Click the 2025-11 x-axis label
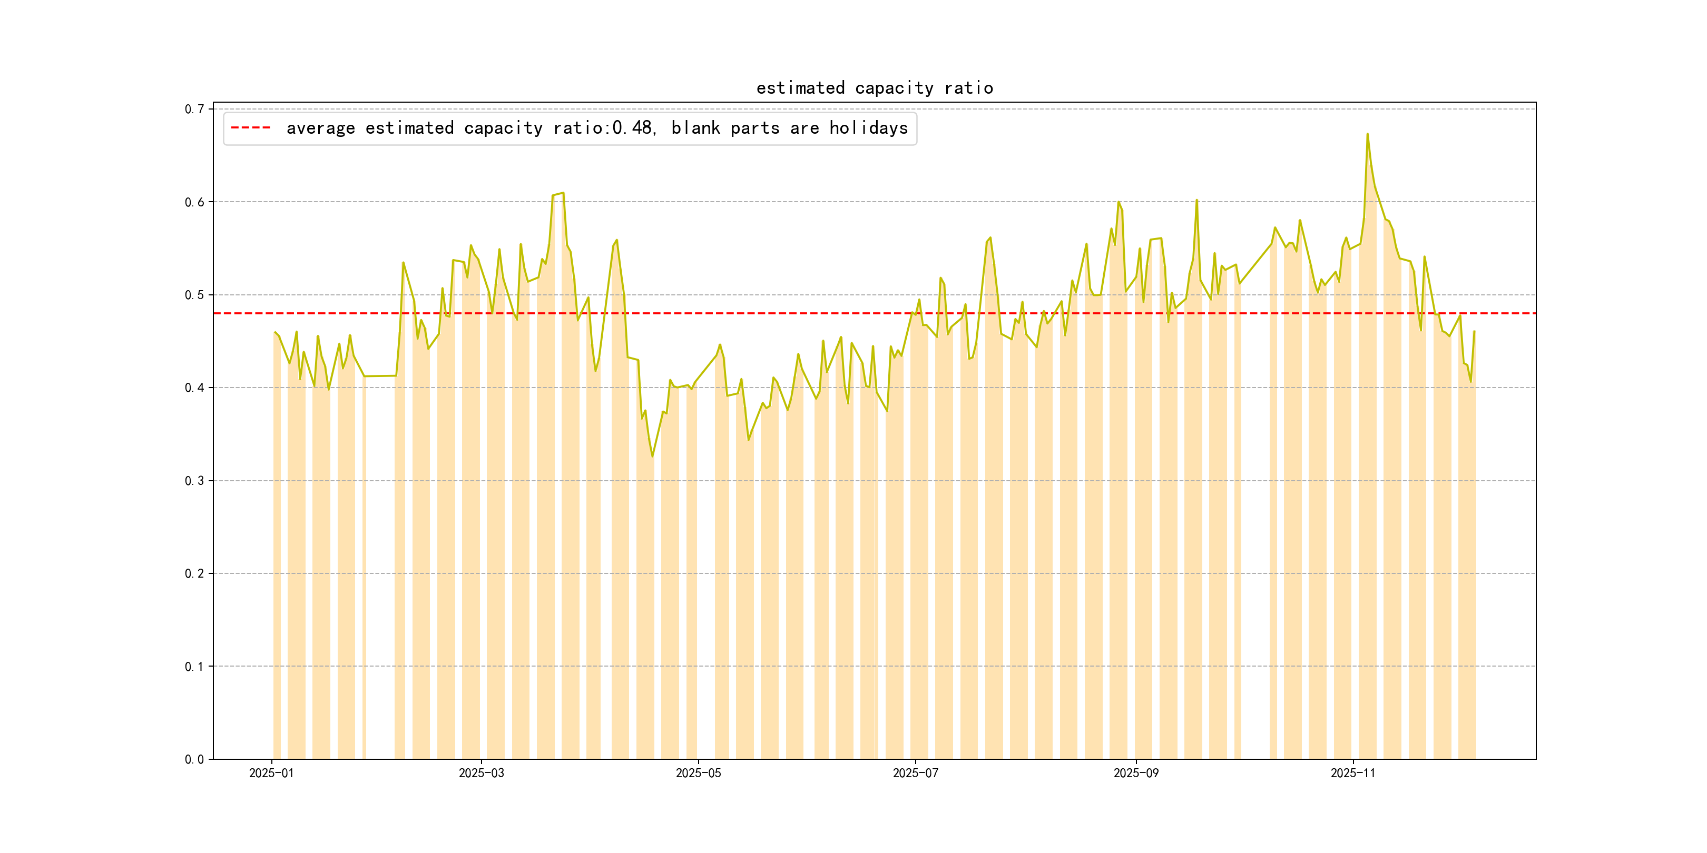 pos(1352,773)
